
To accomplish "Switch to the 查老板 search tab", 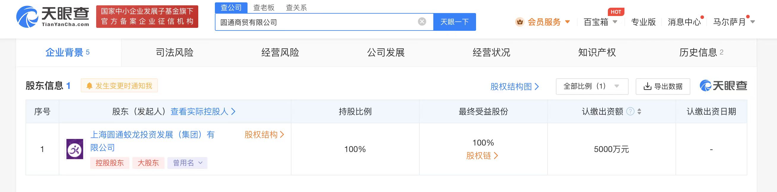I will (264, 7).
